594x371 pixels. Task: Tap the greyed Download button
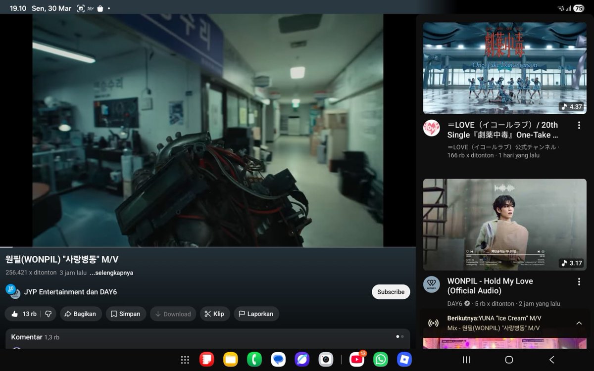click(173, 314)
